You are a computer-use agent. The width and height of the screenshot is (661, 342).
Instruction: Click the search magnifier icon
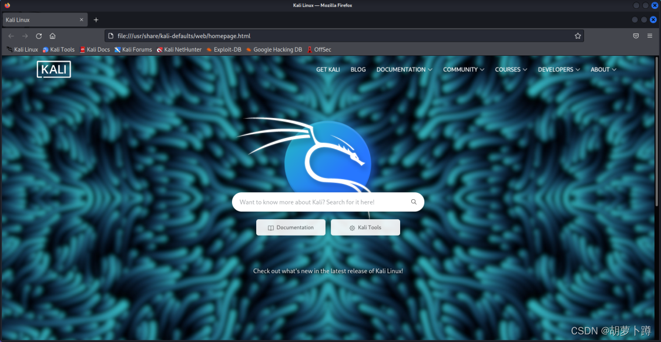pos(414,202)
